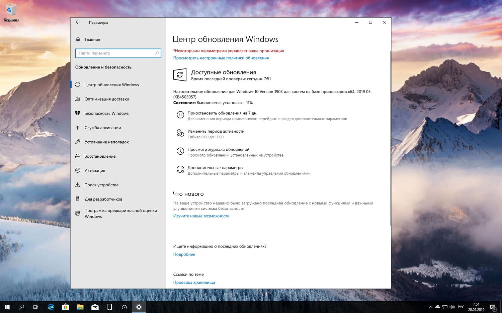Viewport: 502px width, 313px height.
Task: Click the Изучите новые возможности link
Action: tap(201, 216)
